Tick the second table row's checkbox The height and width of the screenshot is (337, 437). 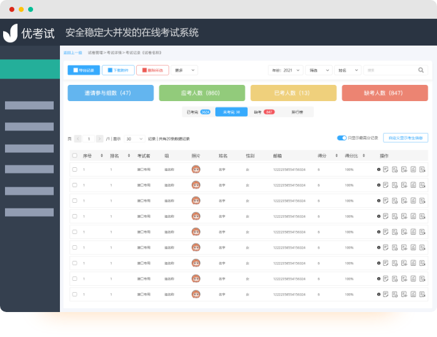point(75,185)
